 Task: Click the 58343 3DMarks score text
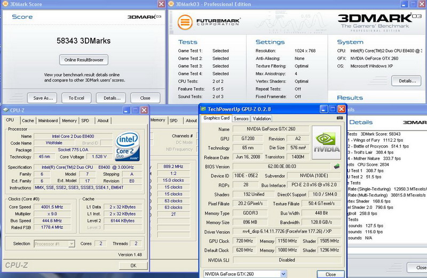click(x=84, y=41)
